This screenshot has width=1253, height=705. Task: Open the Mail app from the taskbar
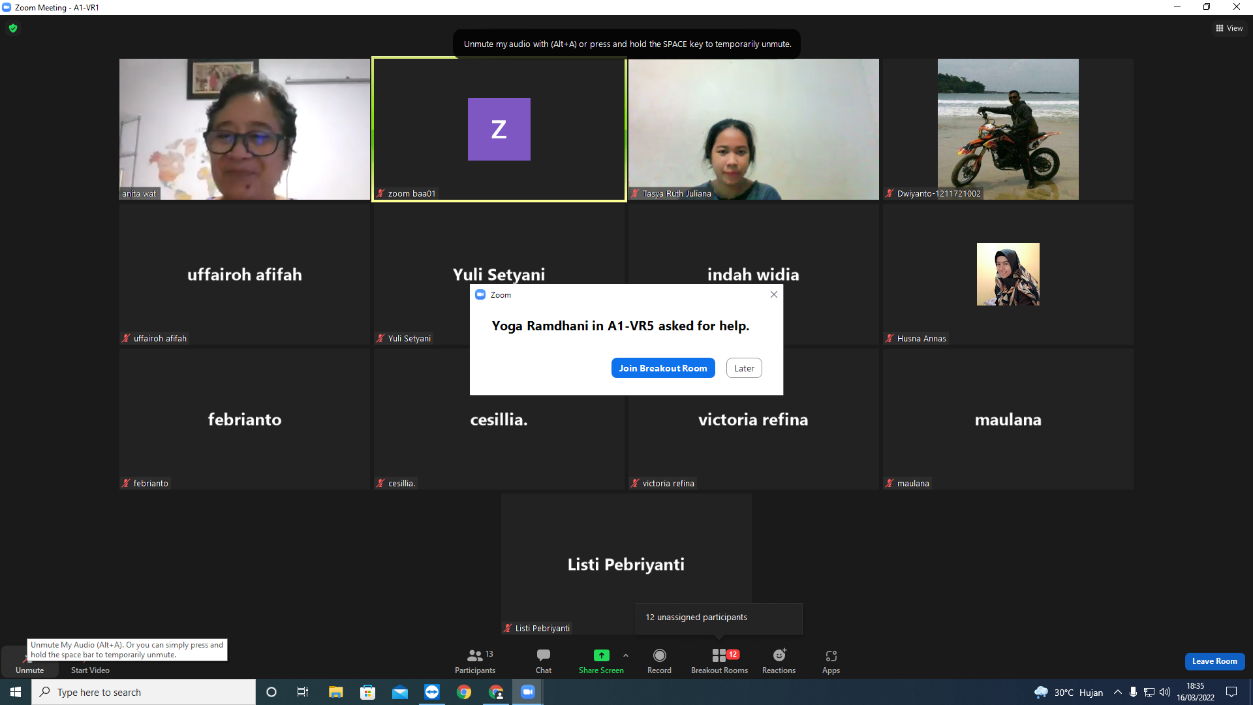[400, 692]
